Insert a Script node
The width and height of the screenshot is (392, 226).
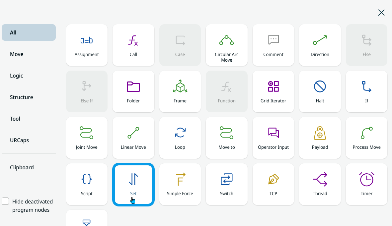click(x=87, y=184)
